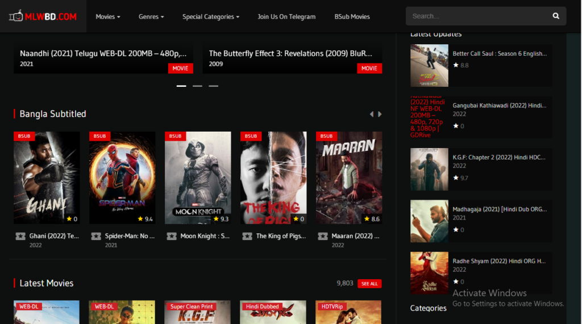Click the film icon beside Ghani (2022)

point(20,236)
